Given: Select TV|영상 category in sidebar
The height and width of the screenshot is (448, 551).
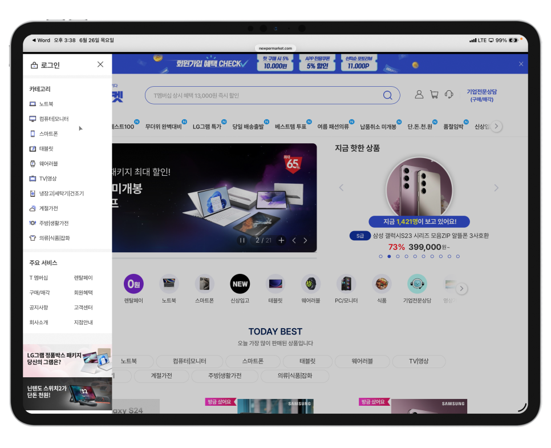Looking at the screenshot, I should tap(43, 179).
